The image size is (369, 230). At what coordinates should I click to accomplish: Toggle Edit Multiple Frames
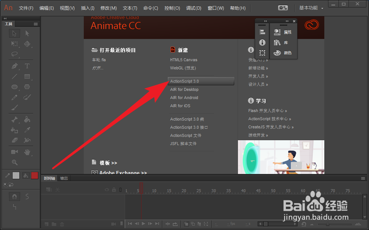pos(199,224)
